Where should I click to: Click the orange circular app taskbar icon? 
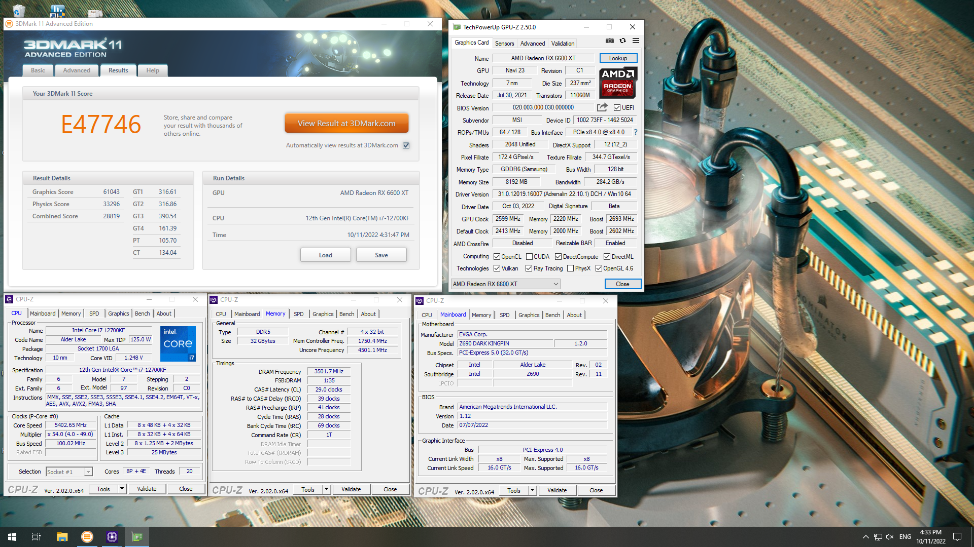tap(87, 537)
